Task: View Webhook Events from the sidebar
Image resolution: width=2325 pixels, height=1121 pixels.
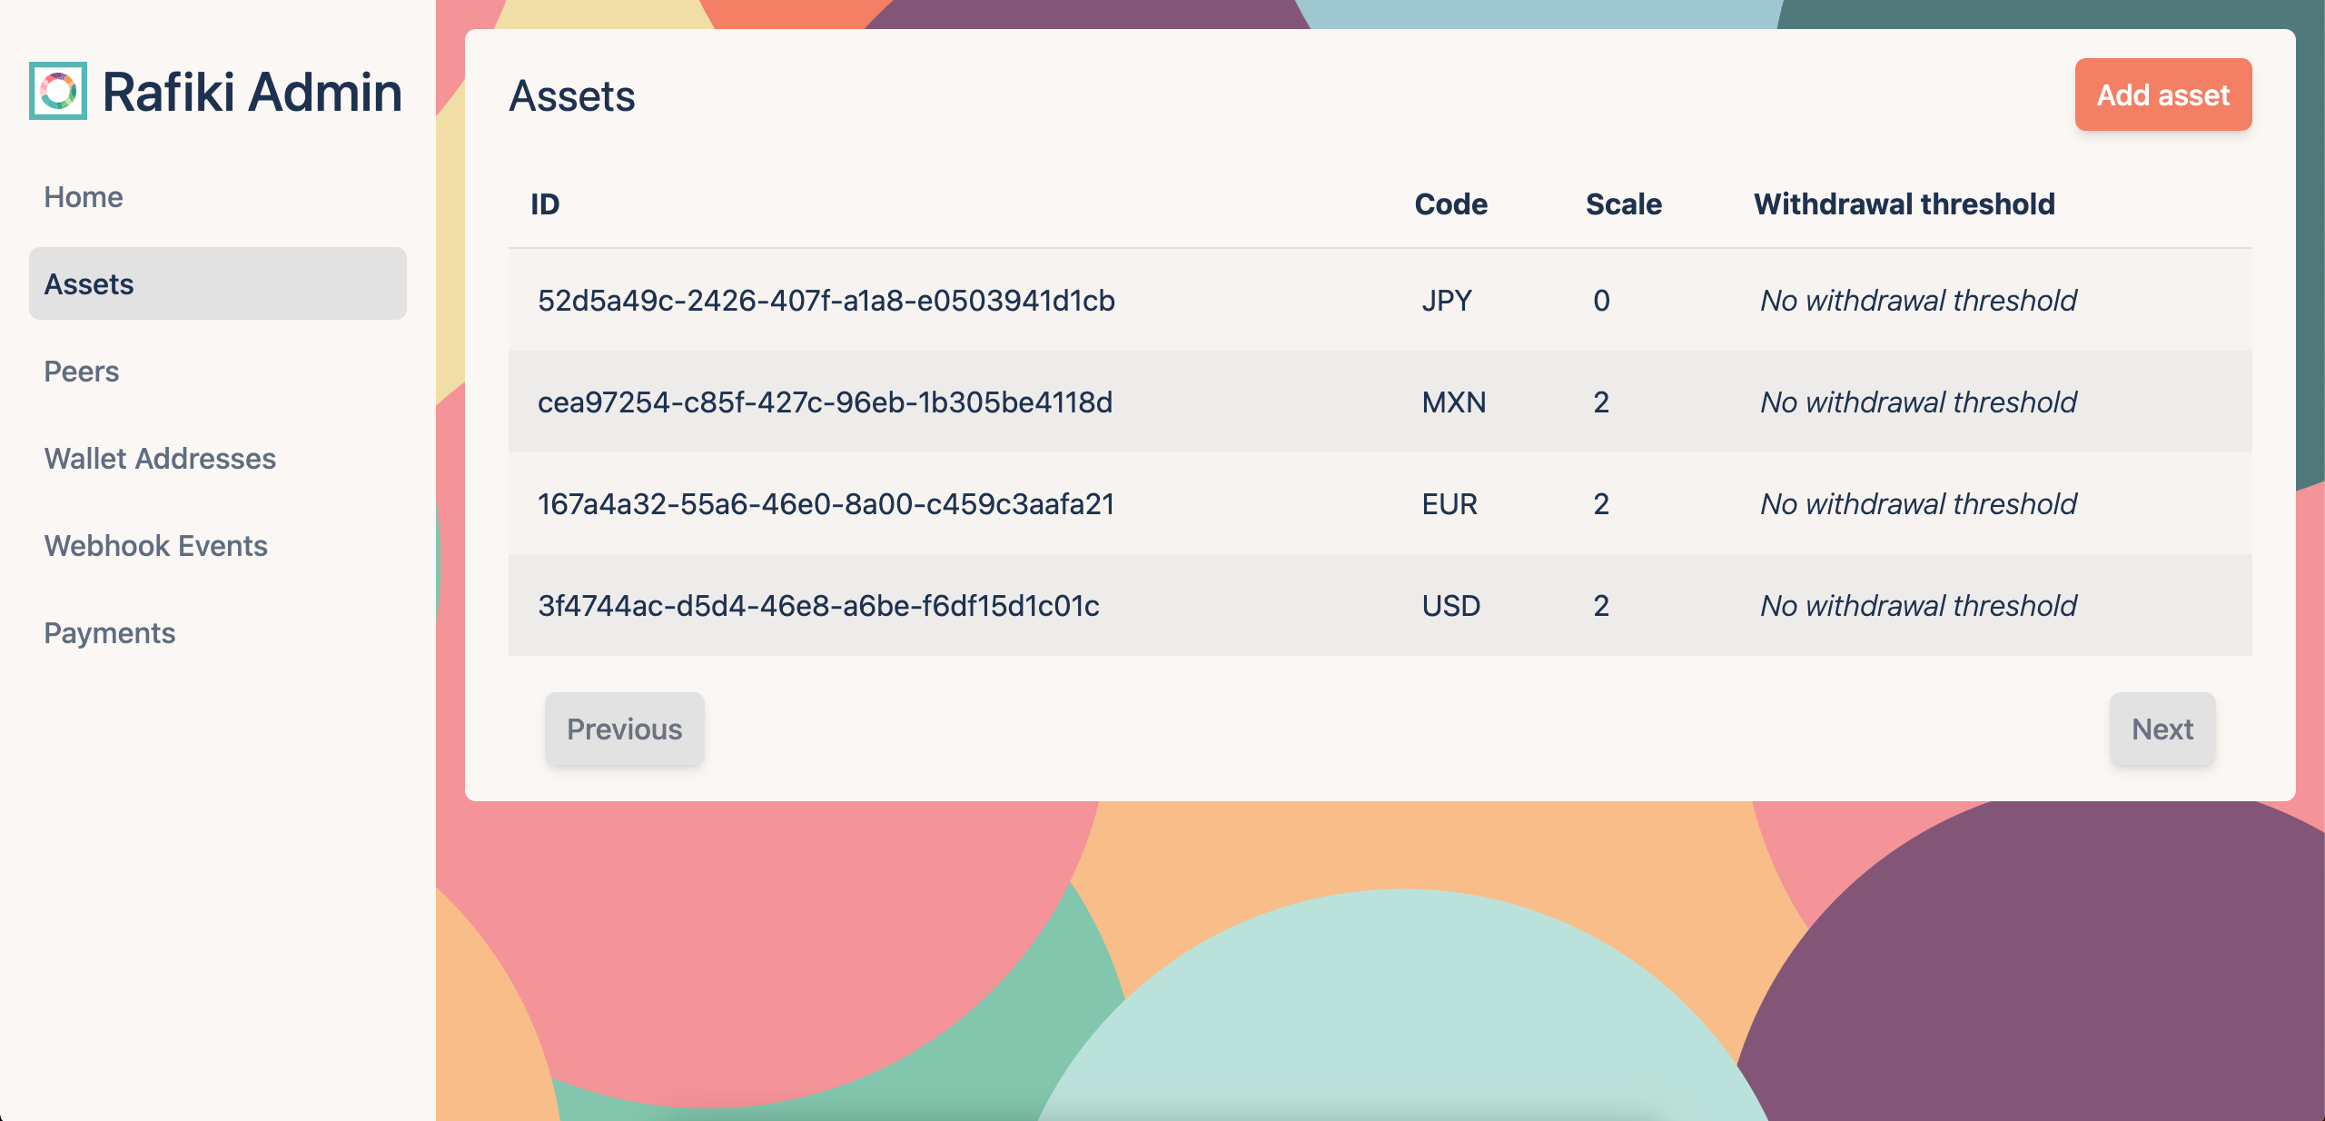Action: [x=155, y=546]
